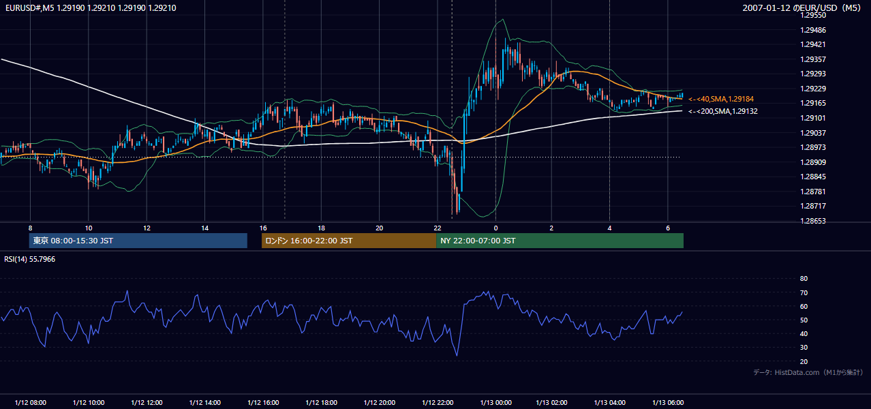Image resolution: width=871 pixels, height=409 pixels.
Task: Click price axis value 1.28653
Action: [813, 221]
